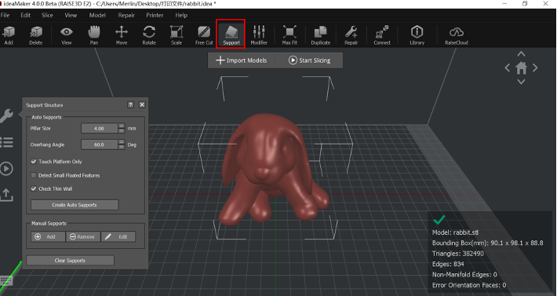Select the Free Cut tool
The image size is (557, 296).
coord(204,35)
